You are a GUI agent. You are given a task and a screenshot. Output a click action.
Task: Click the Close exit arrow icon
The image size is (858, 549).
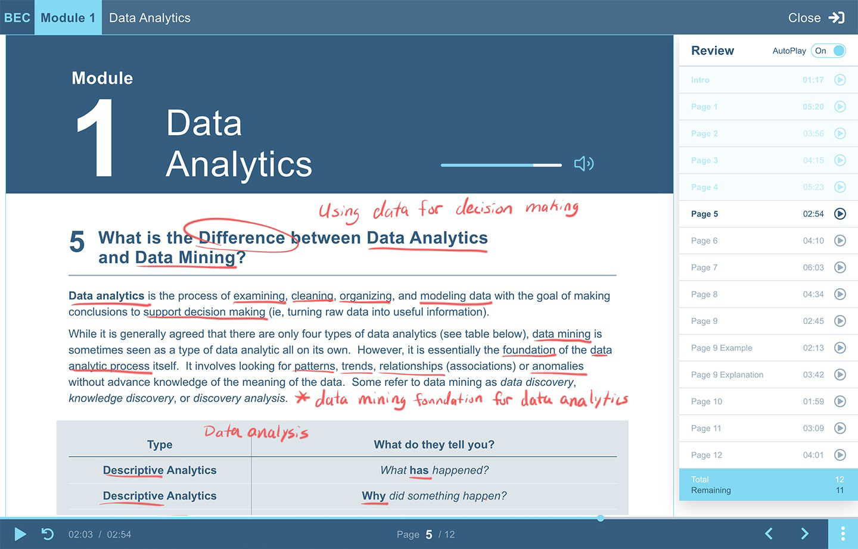tap(837, 18)
